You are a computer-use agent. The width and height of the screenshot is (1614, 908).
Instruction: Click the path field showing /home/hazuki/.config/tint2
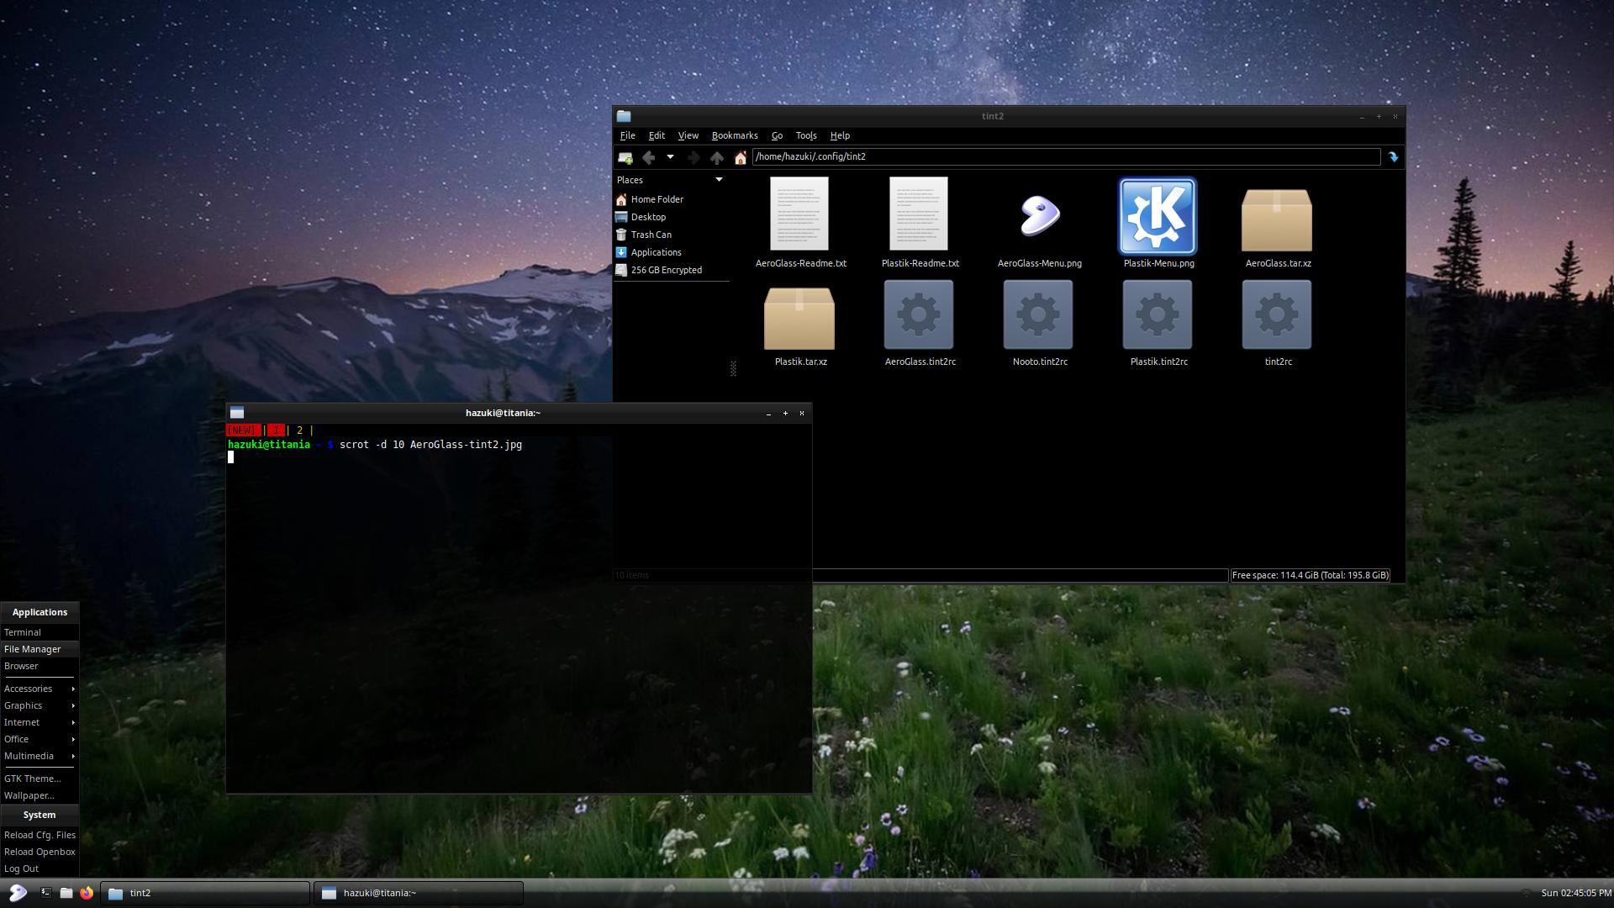pos(1066,156)
